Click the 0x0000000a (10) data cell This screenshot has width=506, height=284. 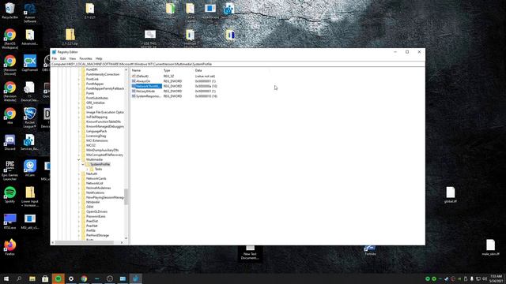(206, 86)
